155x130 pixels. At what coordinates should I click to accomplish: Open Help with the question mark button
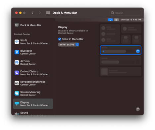coord(138,109)
